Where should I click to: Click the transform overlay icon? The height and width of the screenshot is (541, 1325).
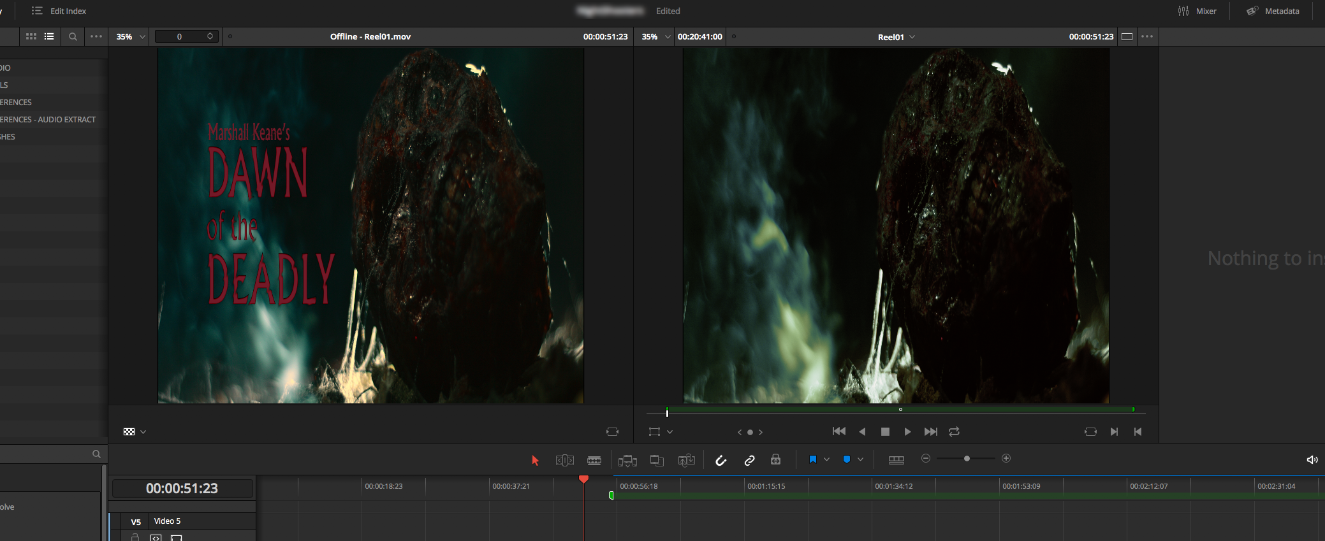pos(654,431)
